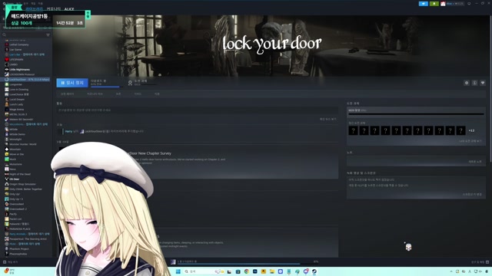
Task: Pause the LockYourDoor download with 일시 정지
Action: click(72, 83)
